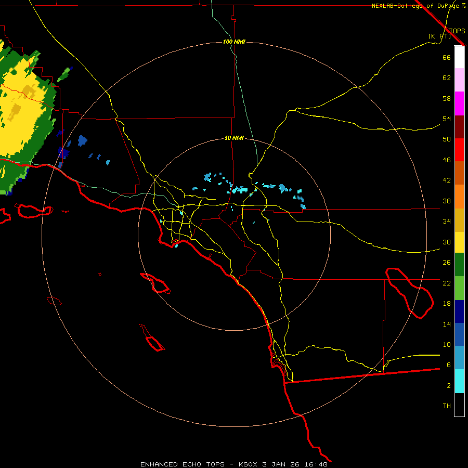Click the bright red legend swatch
Screen dimensions: 468x468
pyautogui.click(x=459, y=150)
